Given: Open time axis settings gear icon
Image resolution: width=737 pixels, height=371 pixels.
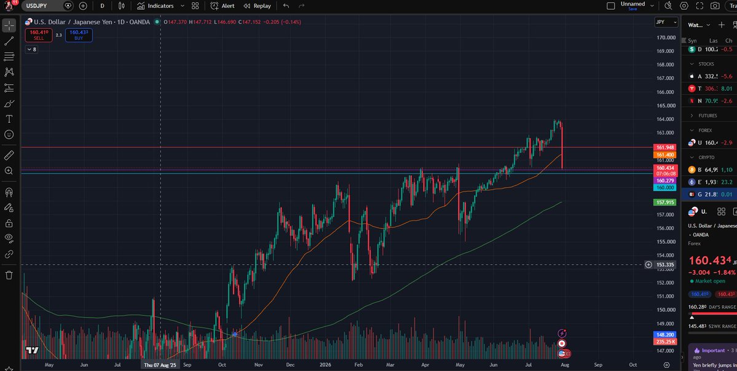Looking at the screenshot, I should pos(666,364).
